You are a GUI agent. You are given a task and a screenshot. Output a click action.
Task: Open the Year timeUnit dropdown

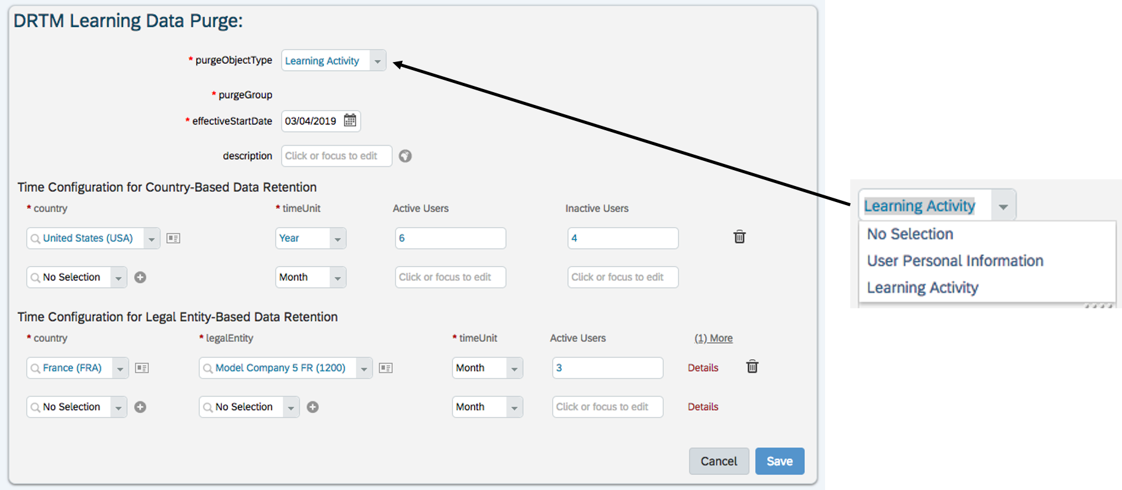click(x=338, y=238)
